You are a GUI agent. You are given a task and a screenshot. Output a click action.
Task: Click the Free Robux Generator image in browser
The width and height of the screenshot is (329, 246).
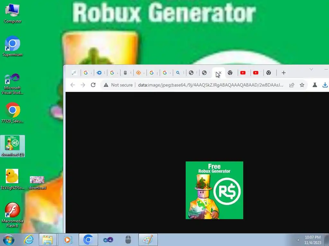tap(214, 190)
